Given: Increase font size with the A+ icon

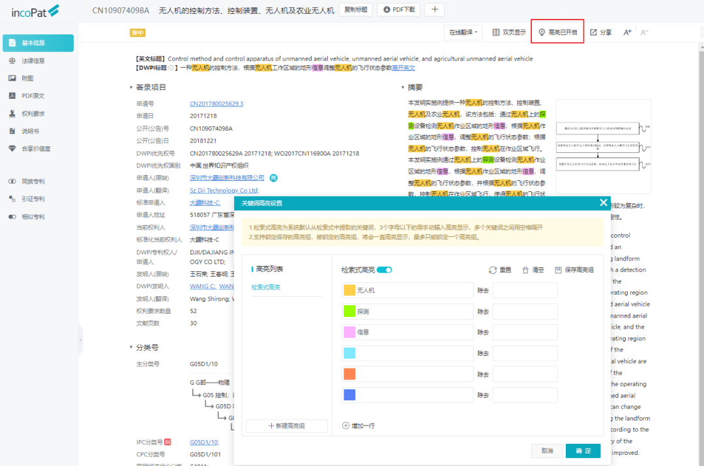Looking at the screenshot, I should [627, 31].
